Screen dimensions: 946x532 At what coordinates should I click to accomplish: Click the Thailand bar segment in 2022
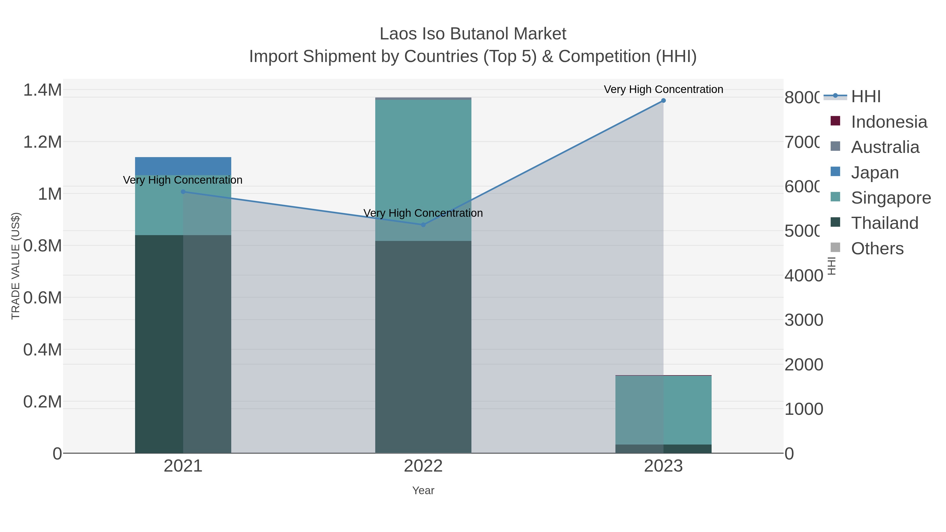point(423,347)
